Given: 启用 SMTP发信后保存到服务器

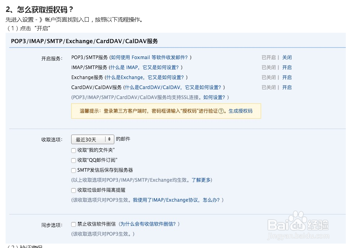Looking at the screenshot, I should tap(73, 170).
